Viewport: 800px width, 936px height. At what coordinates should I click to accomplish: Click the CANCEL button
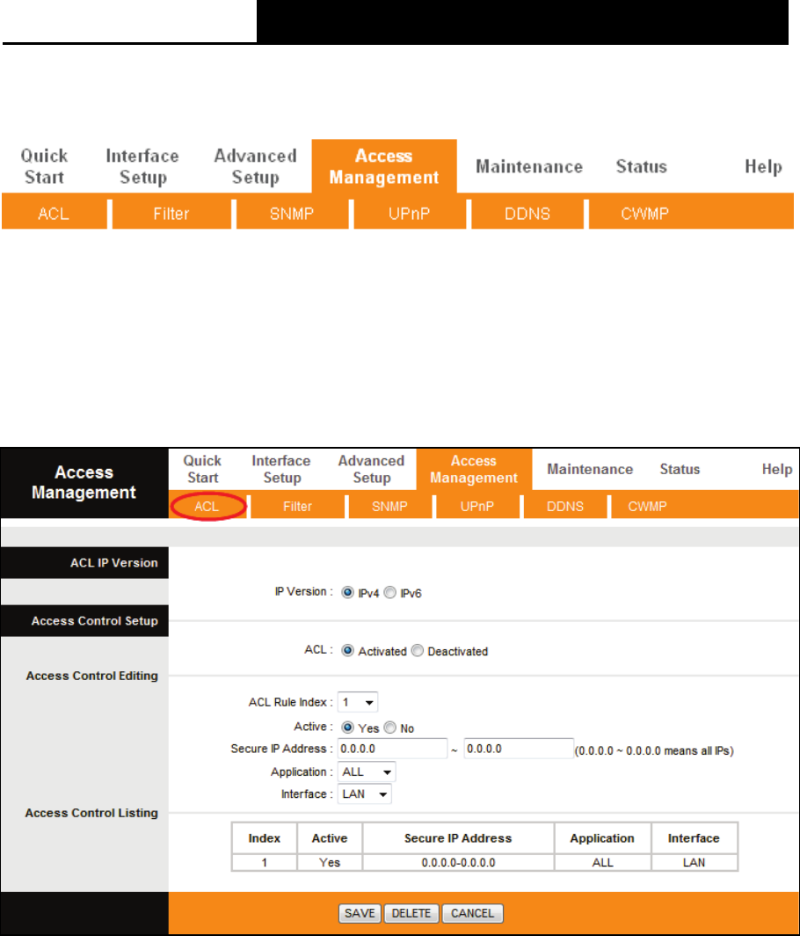pyautogui.click(x=472, y=913)
